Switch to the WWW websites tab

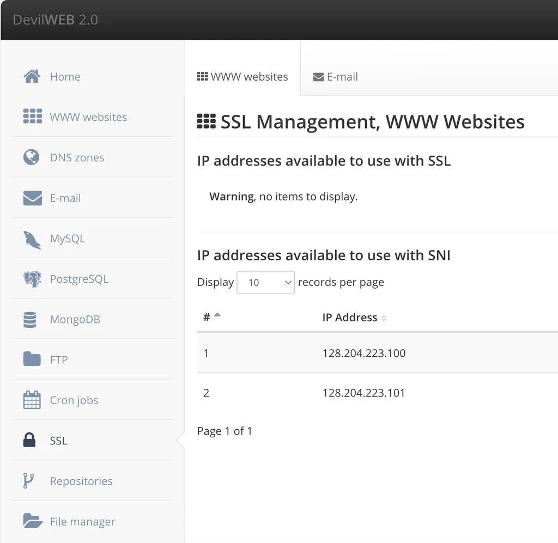(x=242, y=77)
